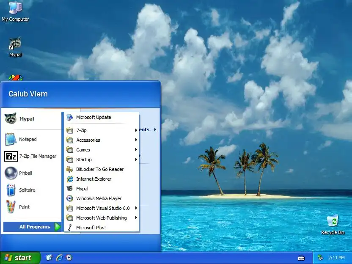Click the 7-Zip File Manager icon

pyautogui.click(x=11, y=156)
